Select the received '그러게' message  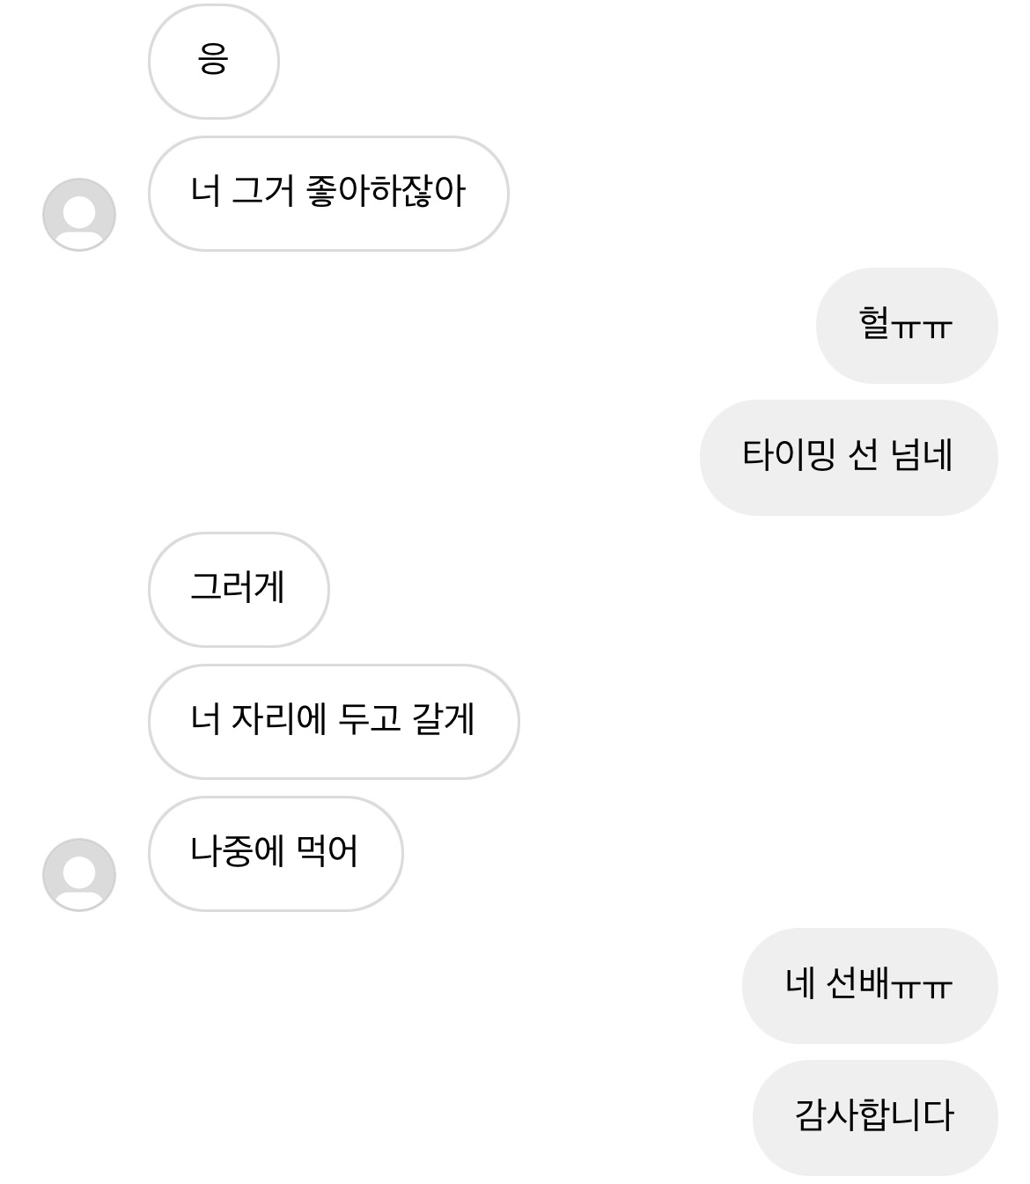239,590
